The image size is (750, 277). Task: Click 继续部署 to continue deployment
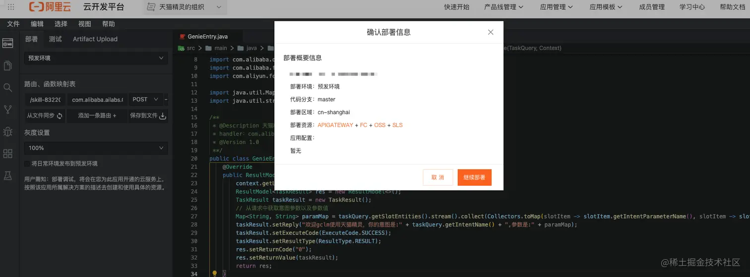[475, 177]
